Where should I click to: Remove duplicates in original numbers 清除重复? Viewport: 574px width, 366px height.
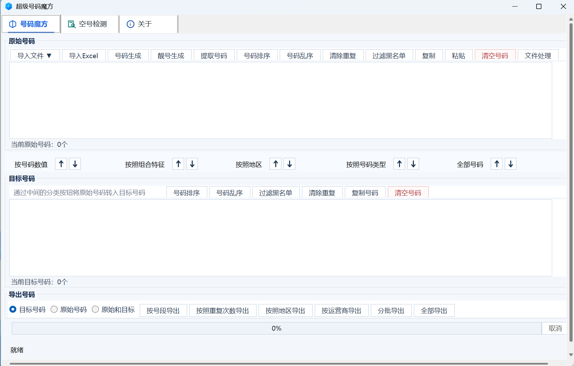pos(343,55)
